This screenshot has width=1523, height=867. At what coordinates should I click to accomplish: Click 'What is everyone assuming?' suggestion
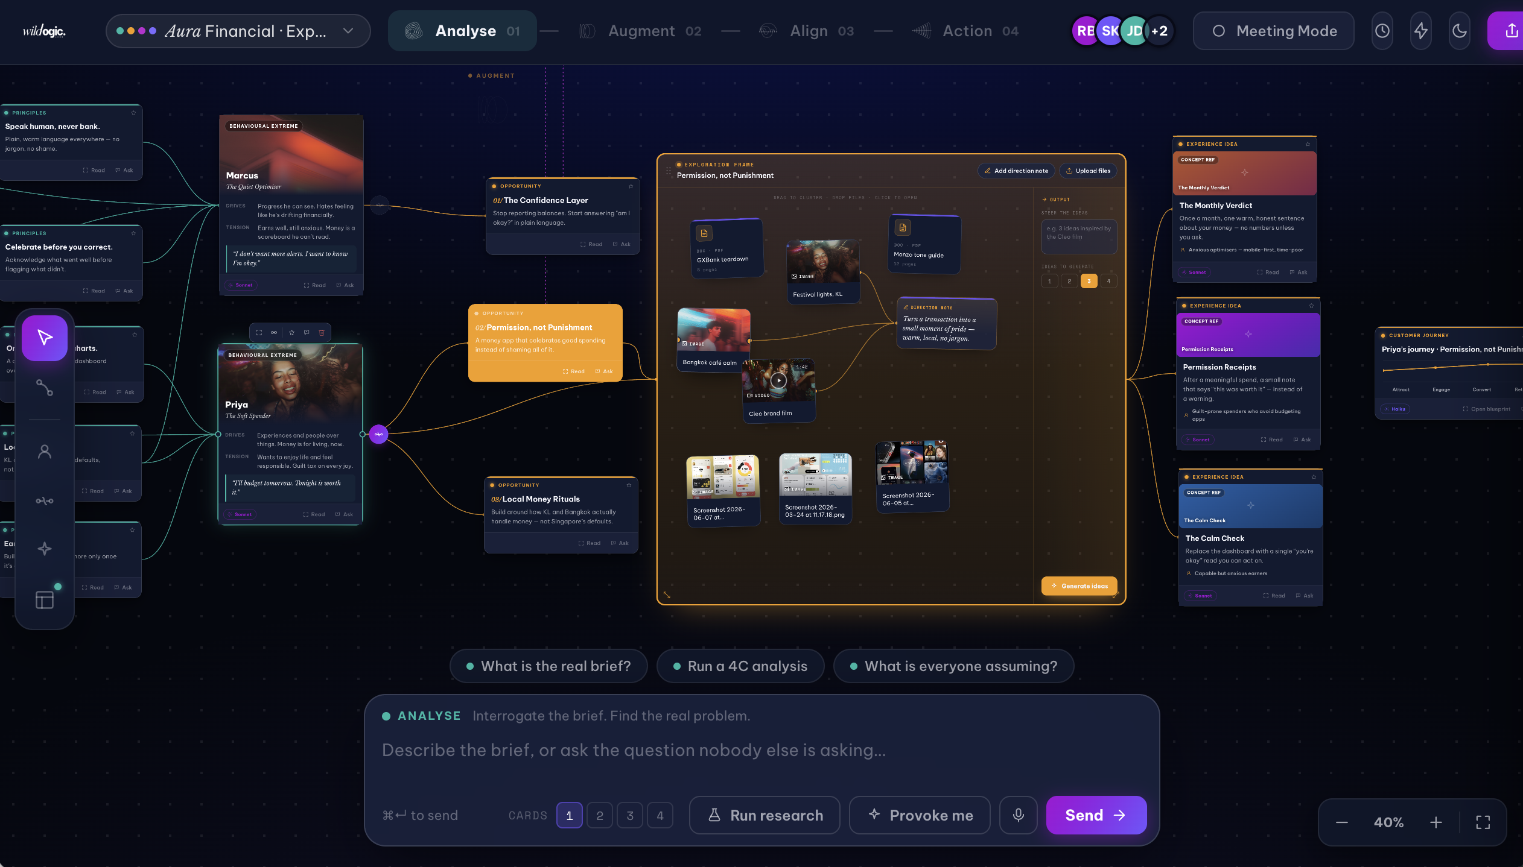coord(953,666)
